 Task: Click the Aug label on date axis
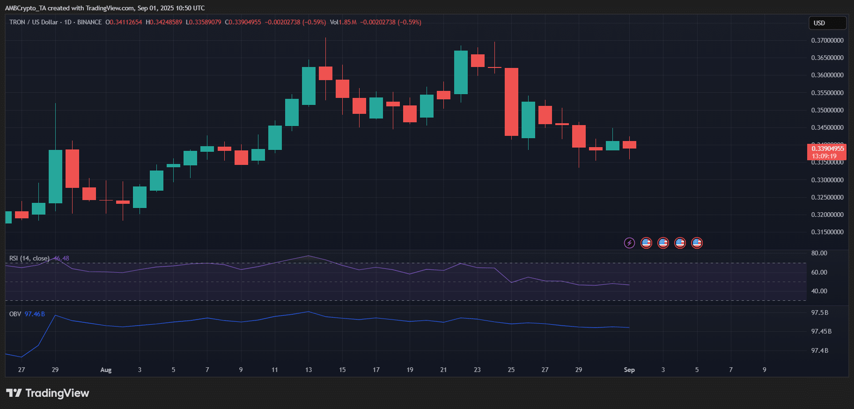(x=106, y=370)
